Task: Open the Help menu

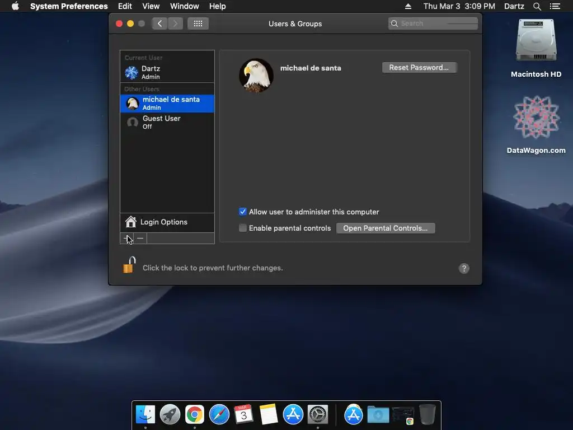Action: tap(218, 6)
